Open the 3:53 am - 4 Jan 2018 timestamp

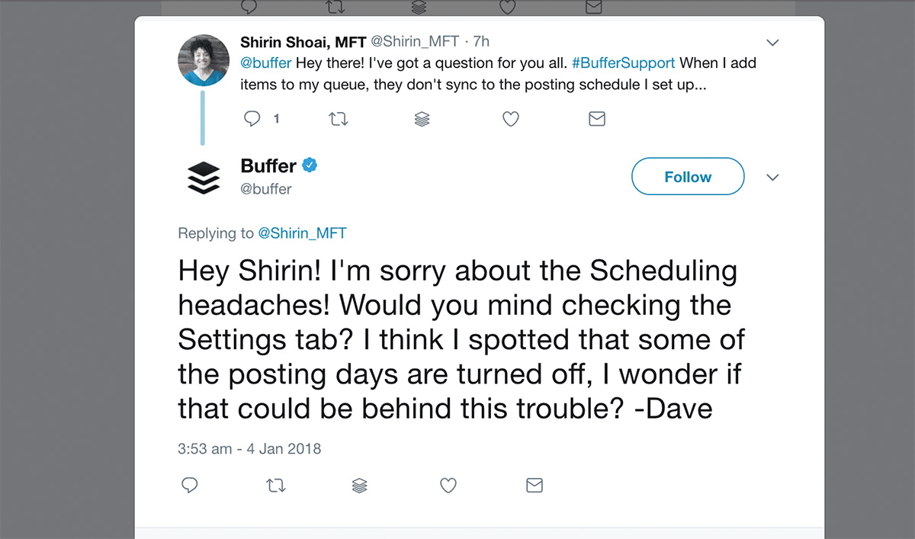[x=249, y=449]
